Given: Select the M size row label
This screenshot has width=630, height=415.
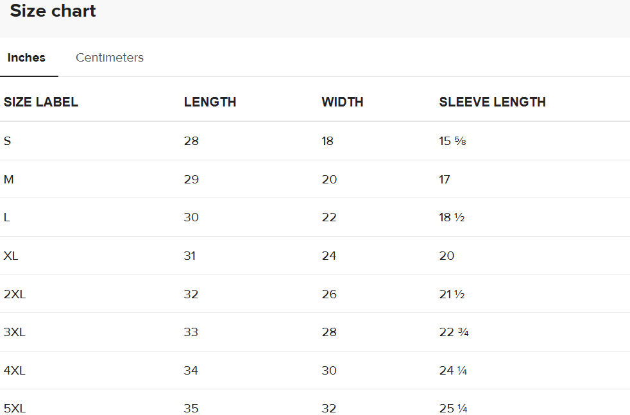Looking at the screenshot, I should tap(8, 179).
